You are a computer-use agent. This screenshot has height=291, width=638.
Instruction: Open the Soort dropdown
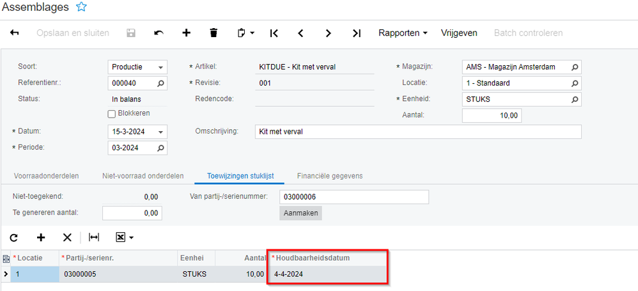click(x=160, y=67)
